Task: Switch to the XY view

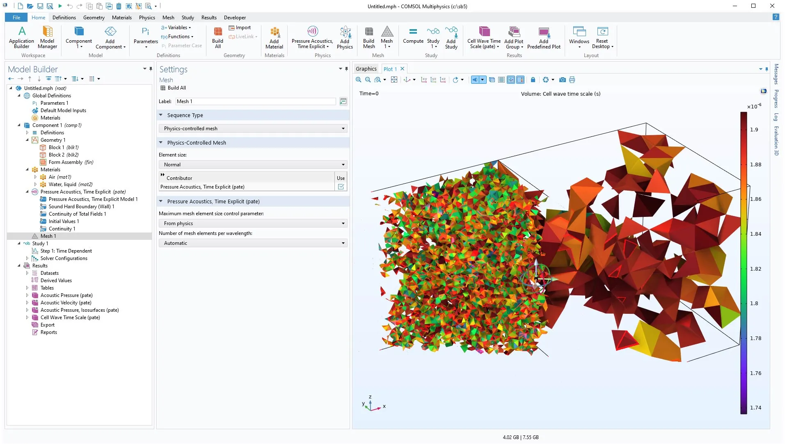Action: 424,80
